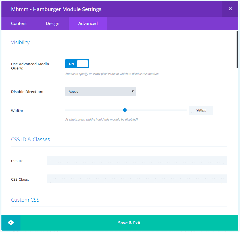Click the Use Advanced Media Query label
The image size is (240, 232).
30,66
